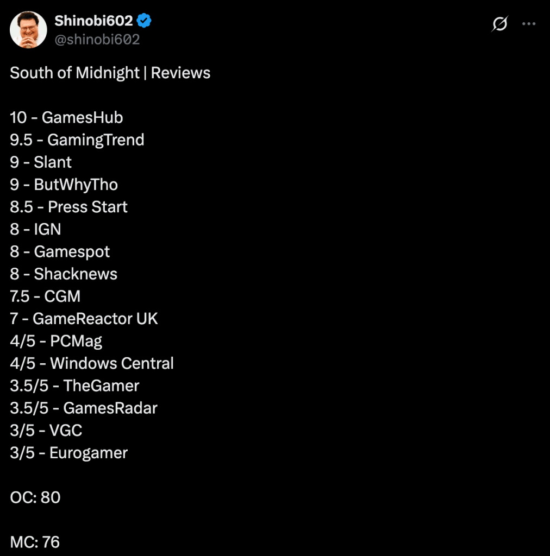Screen dimensions: 550x556
Task: Open the three-dot more options menu
Action: pyautogui.click(x=529, y=24)
